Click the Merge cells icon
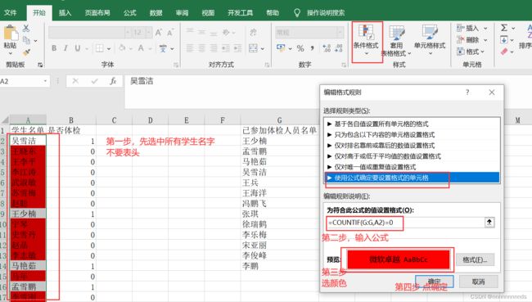This screenshot has height=302, width=532. pos(253,48)
